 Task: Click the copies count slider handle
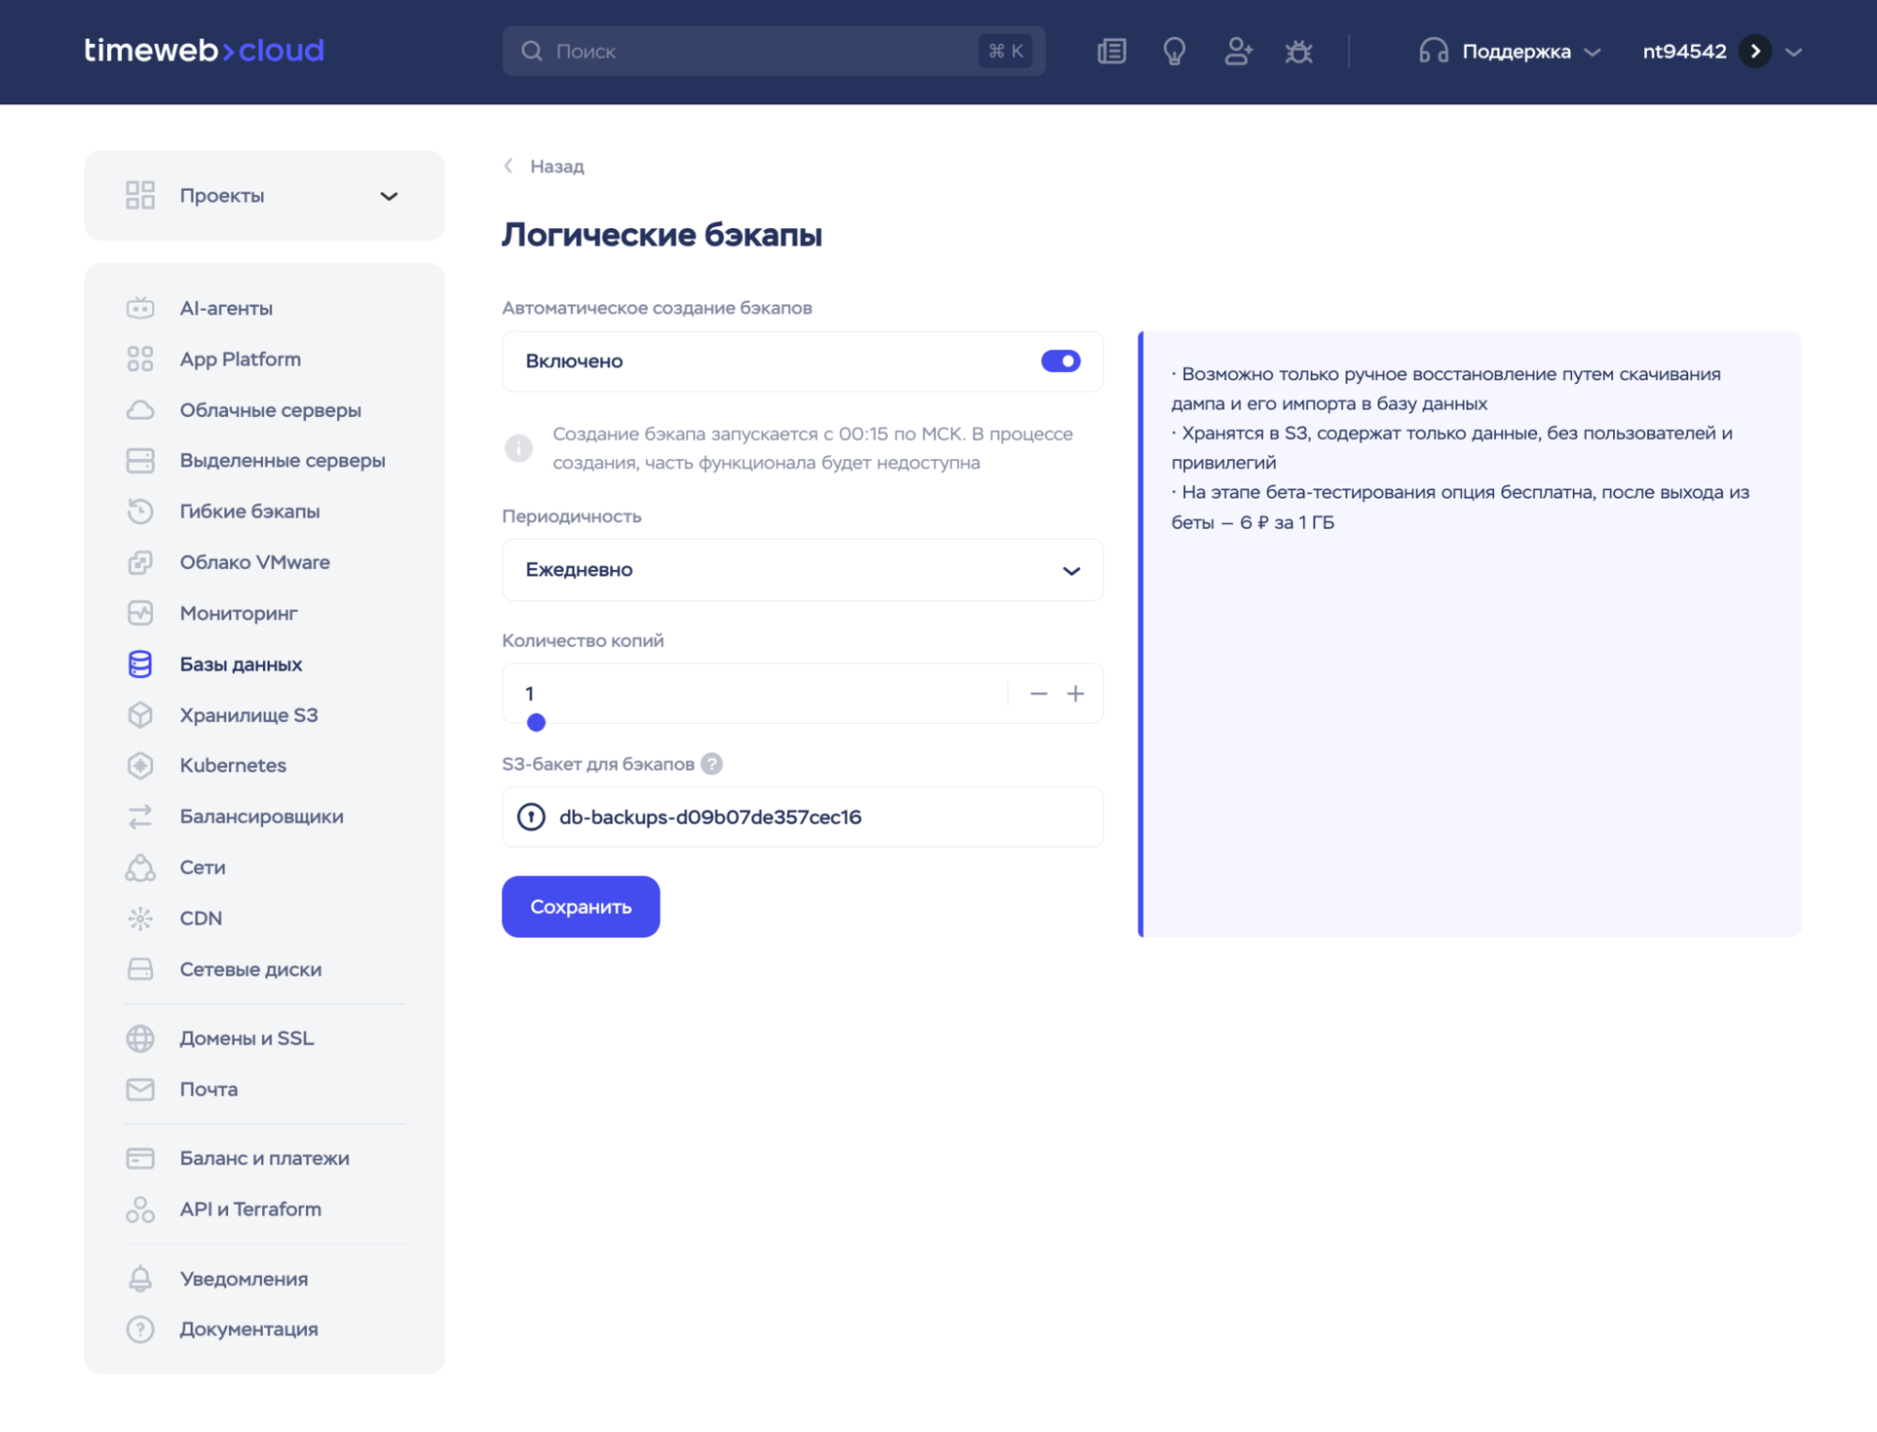coord(536,722)
